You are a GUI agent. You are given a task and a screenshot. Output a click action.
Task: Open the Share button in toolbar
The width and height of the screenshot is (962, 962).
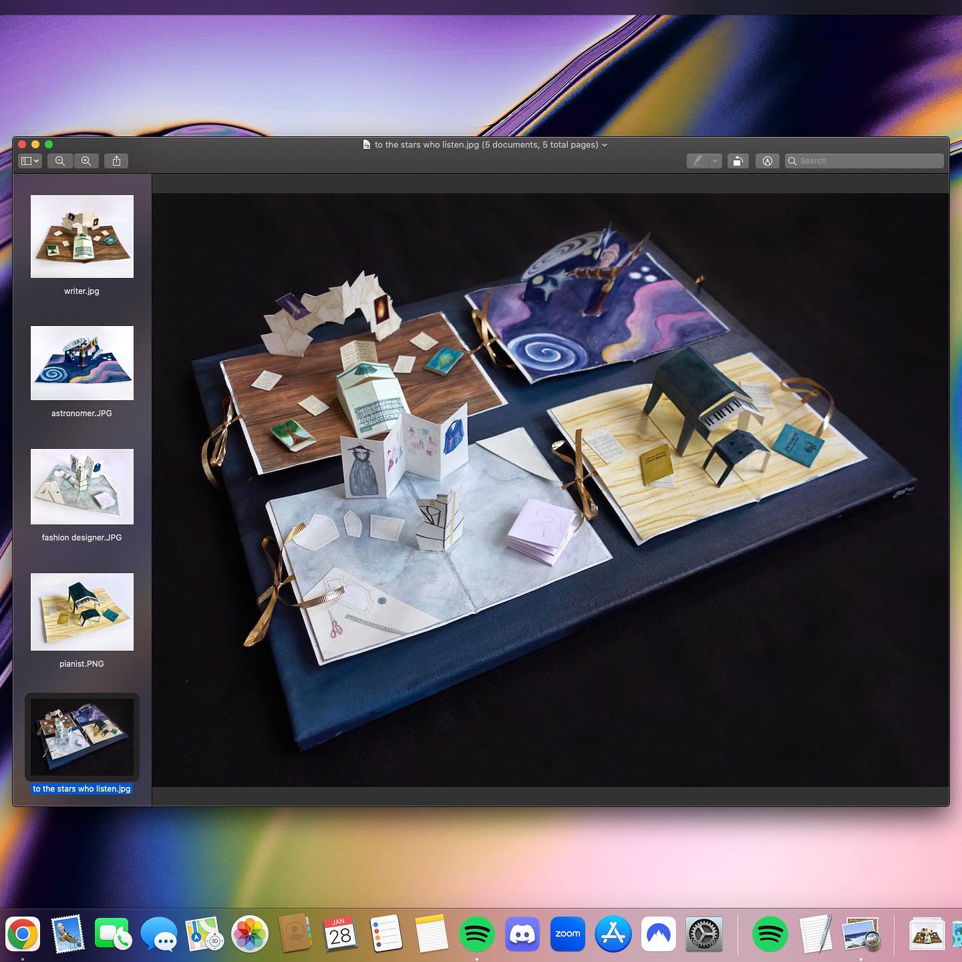pos(116,161)
